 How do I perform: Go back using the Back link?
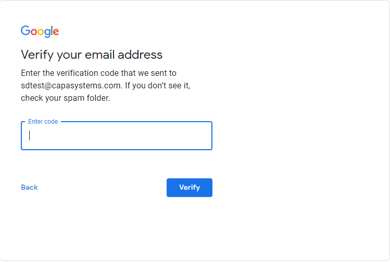coord(29,187)
